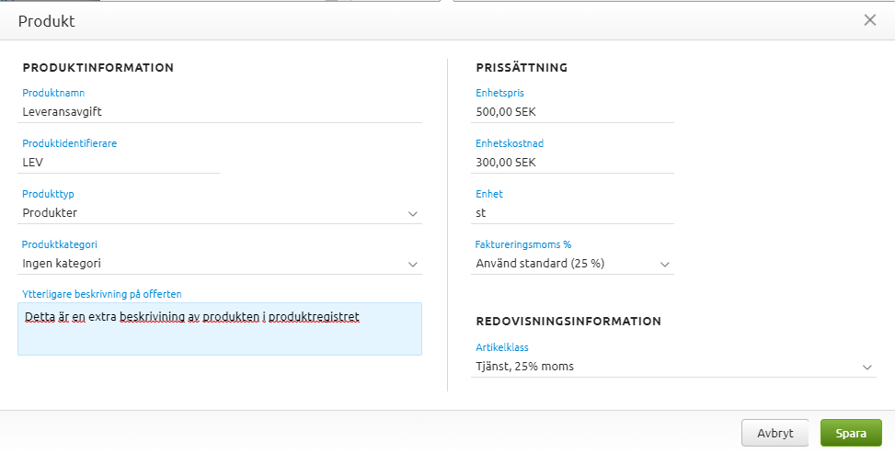Click the underlined word produktregistret
The height and width of the screenshot is (453, 895).
(314, 317)
